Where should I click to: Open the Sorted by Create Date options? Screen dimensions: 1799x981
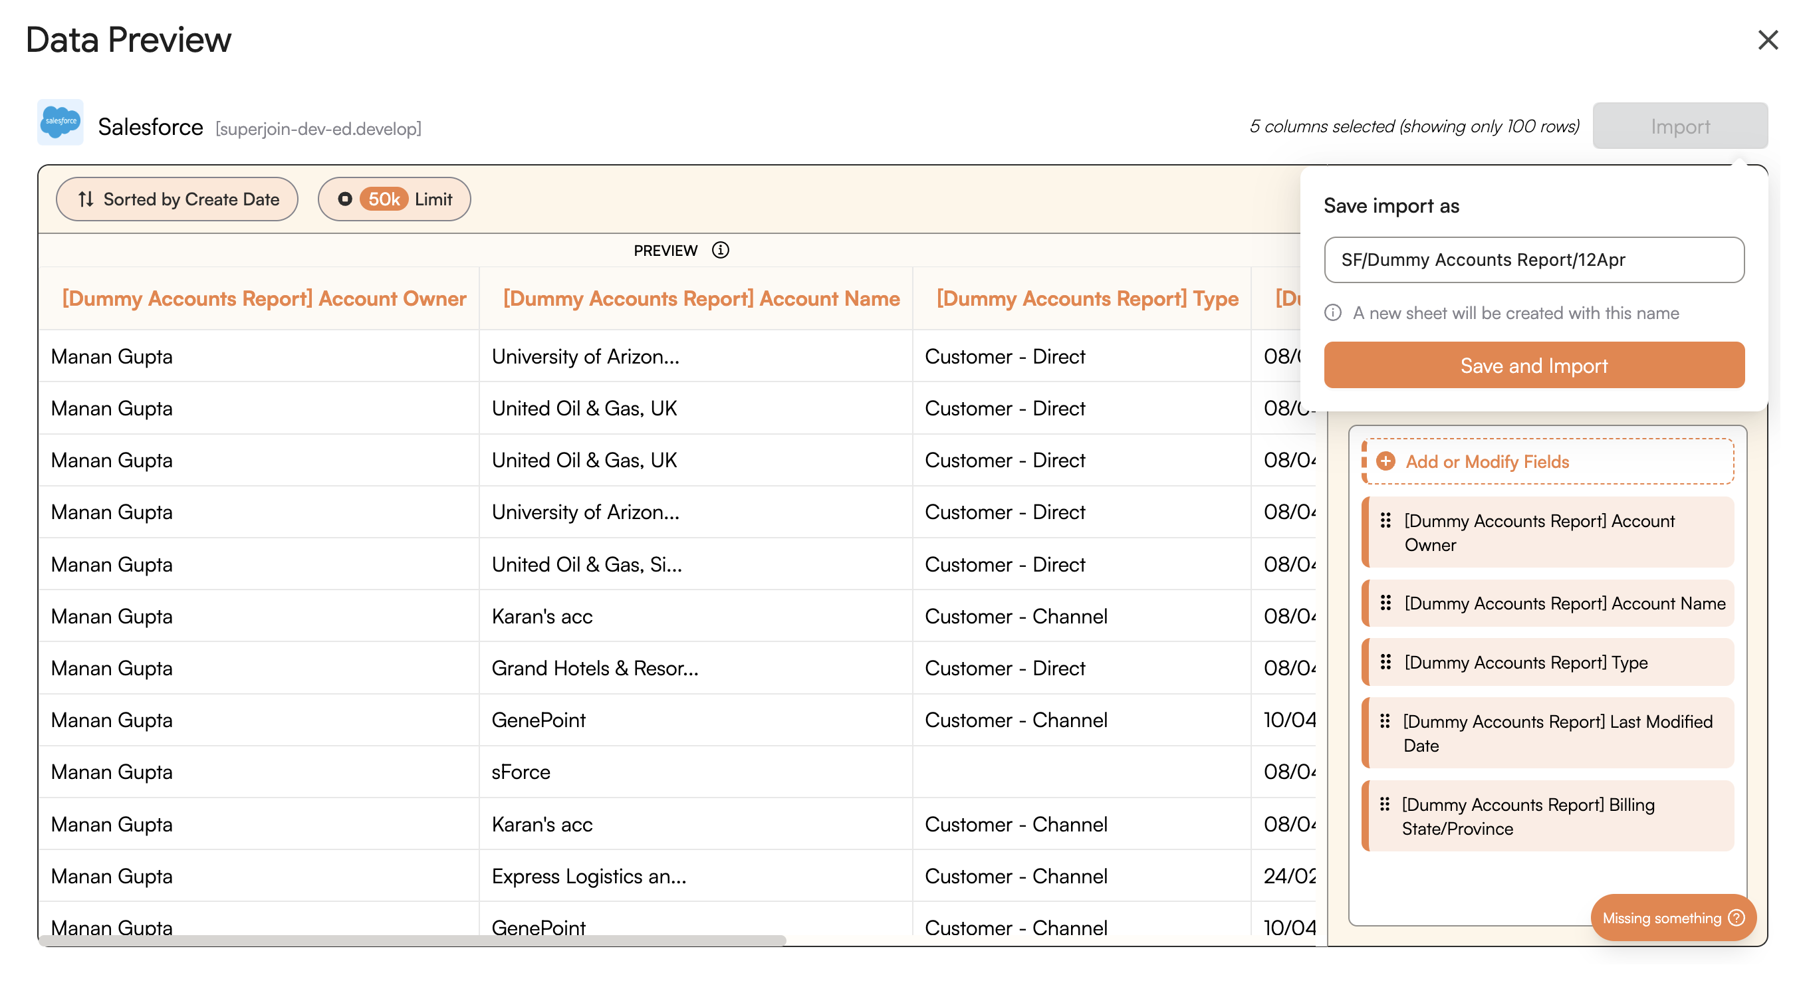(178, 199)
